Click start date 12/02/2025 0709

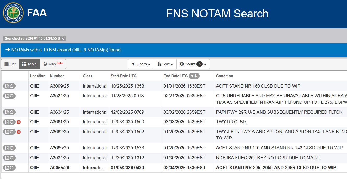tap(127, 112)
